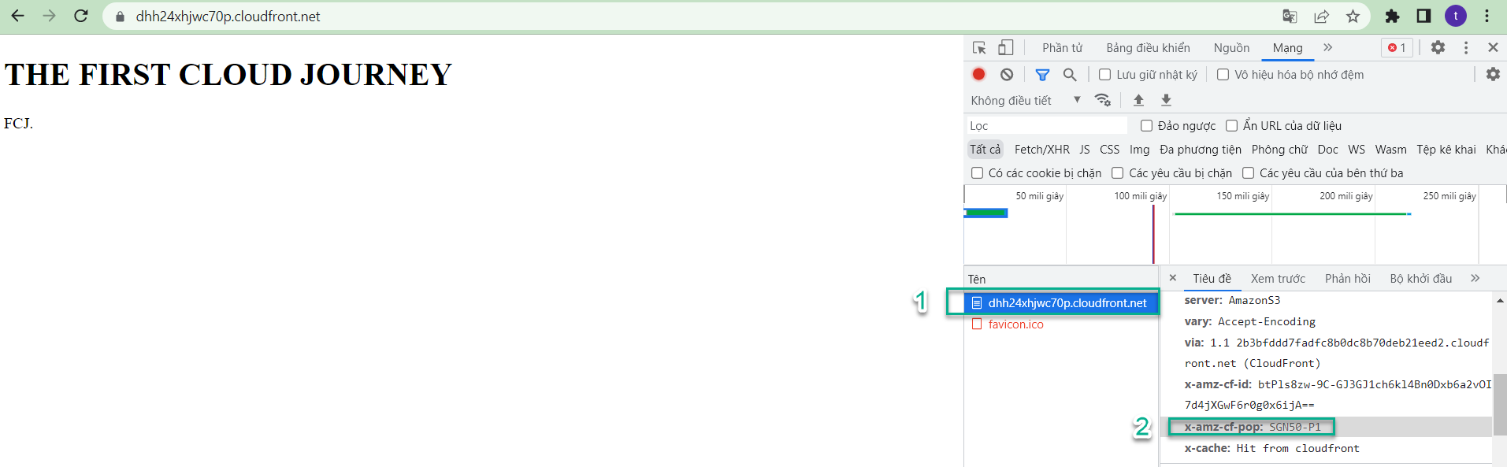The height and width of the screenshot is (467, 1507).
Task: Select dhh24xhjwc70p.cloudfront.net request row
Action: pyautogui.click(x=1061, y=303)
